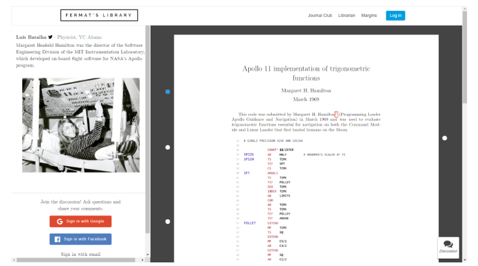Click the white annotation dot on right margin
478x266 pixels.
[444, 138]
